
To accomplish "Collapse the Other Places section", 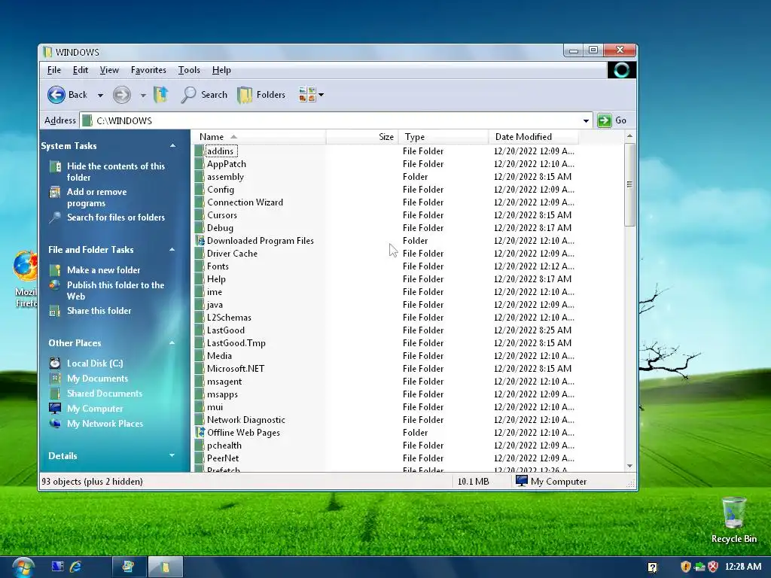I will click(172, 343).
